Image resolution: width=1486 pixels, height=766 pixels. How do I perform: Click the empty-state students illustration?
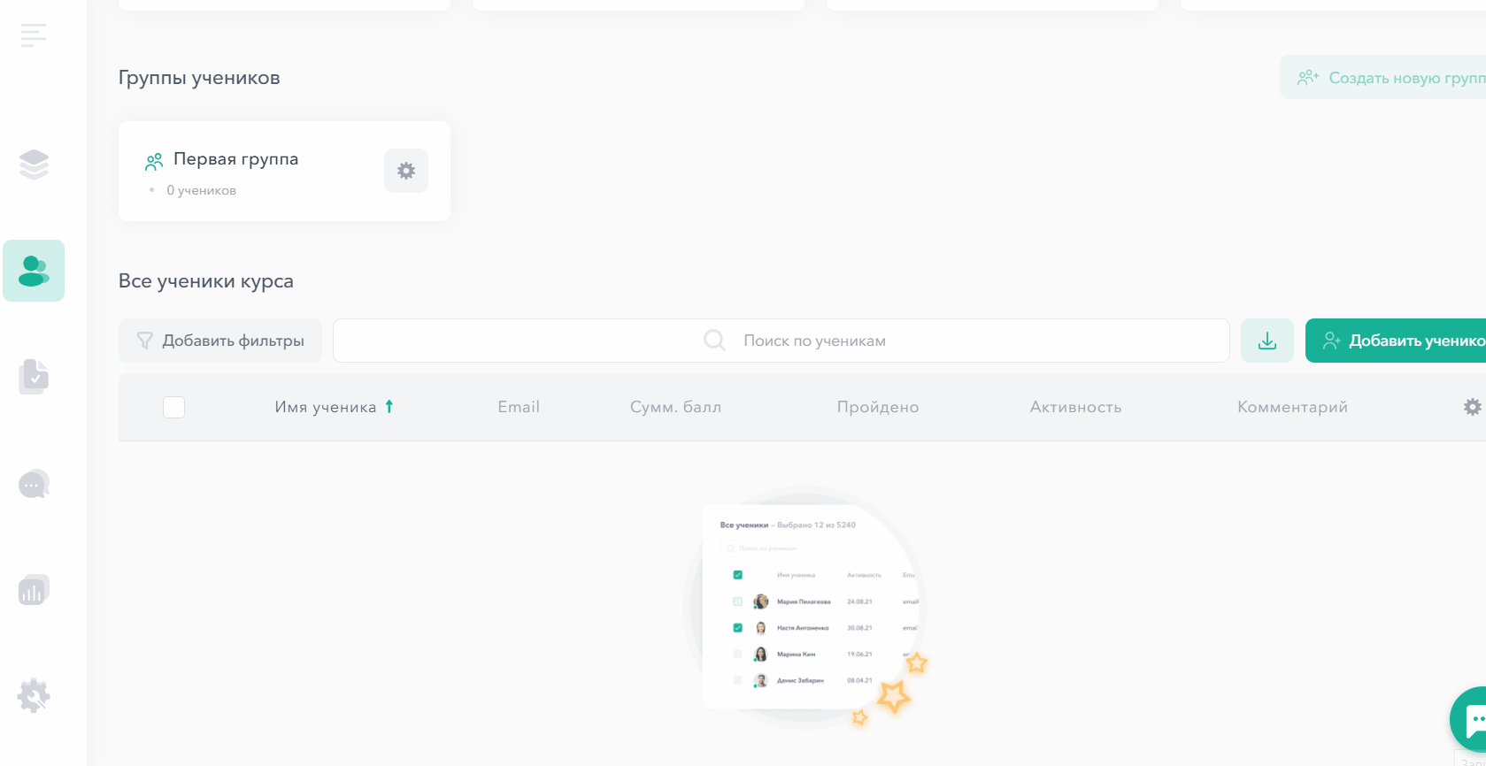pos(805,607)
